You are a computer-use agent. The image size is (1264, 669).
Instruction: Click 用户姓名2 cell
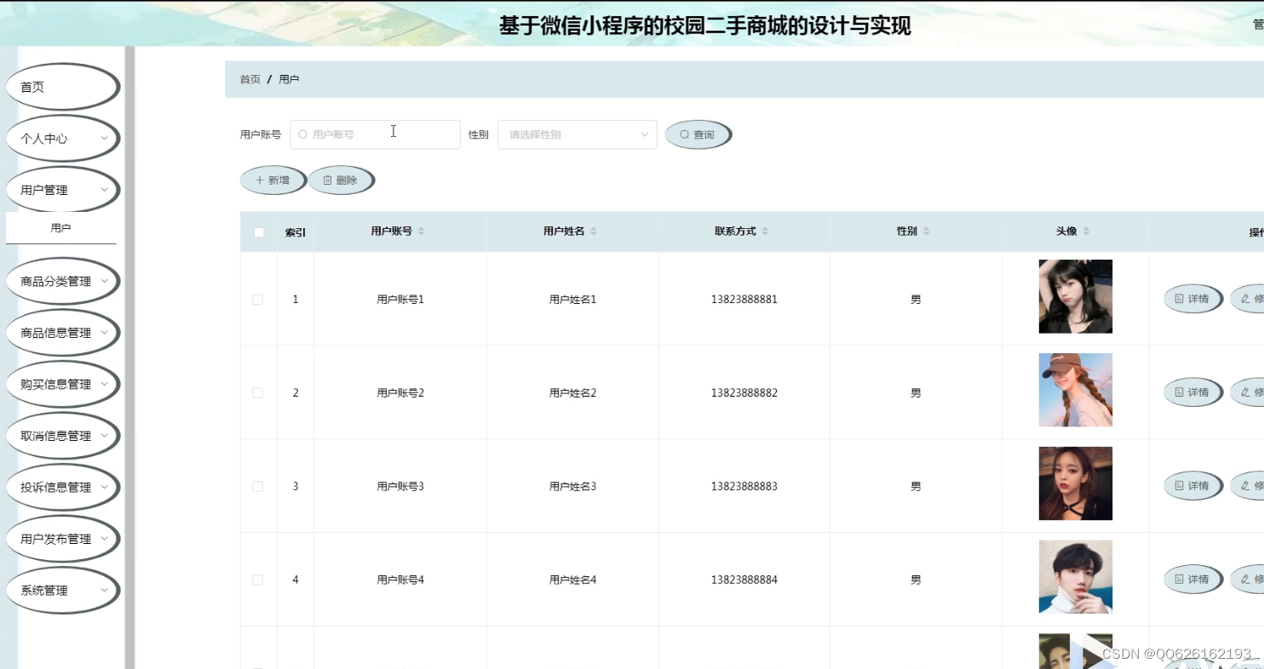[x=572, y=393]
